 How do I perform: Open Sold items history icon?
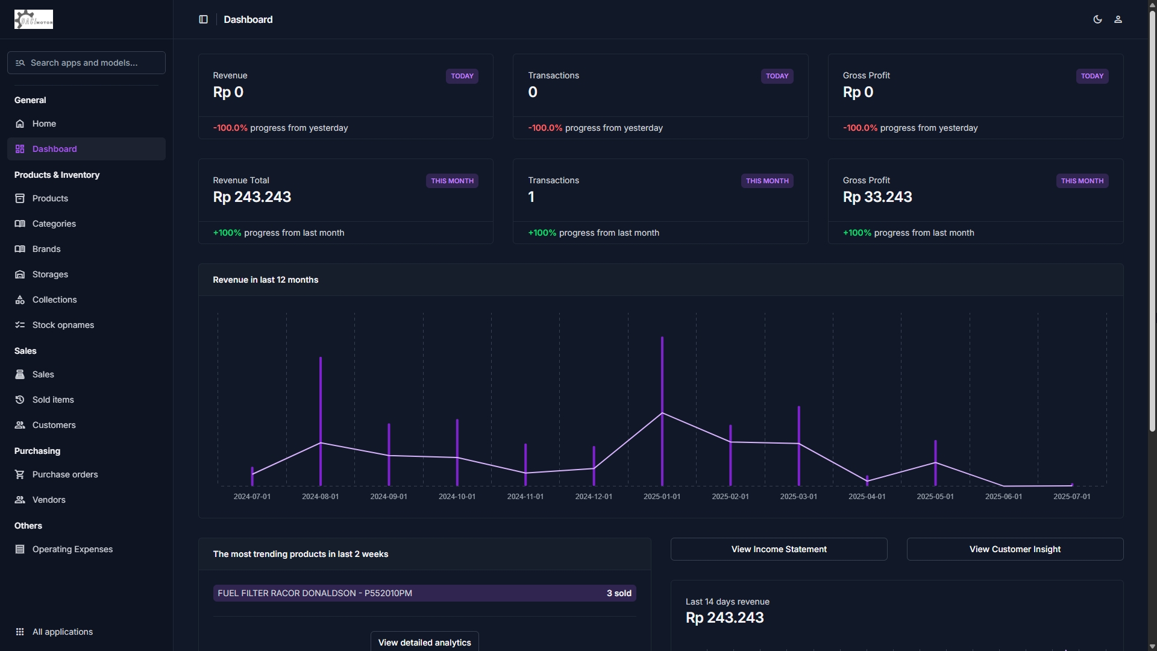point(20,400)
